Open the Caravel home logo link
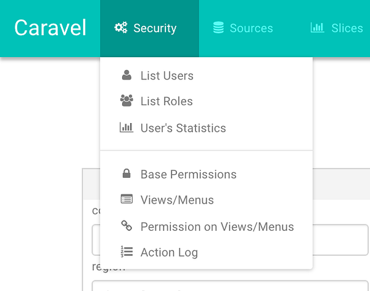 [x=50, y=28]
